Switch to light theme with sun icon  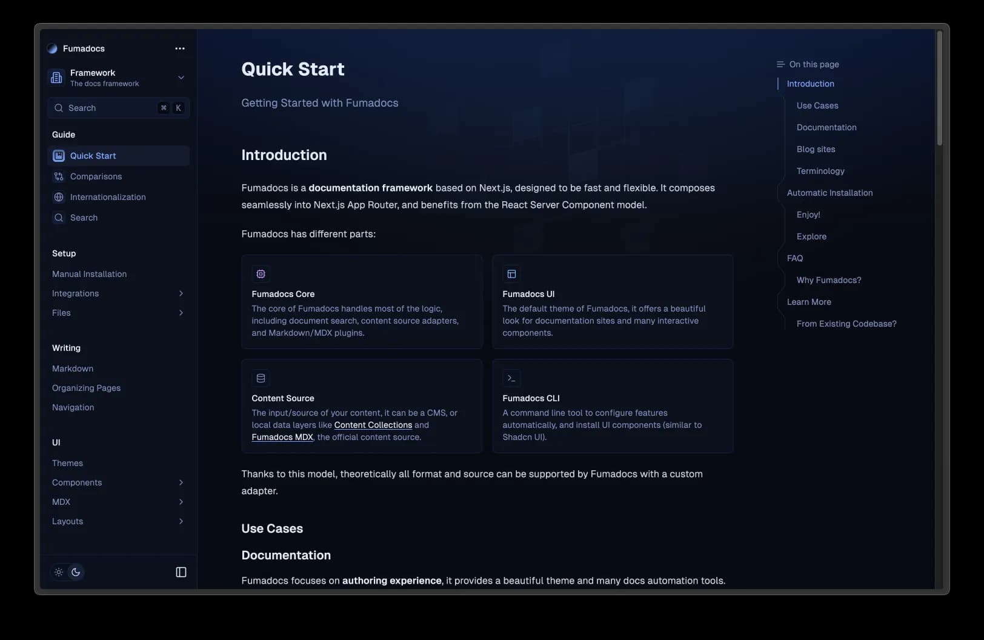(x=59, y=572)
